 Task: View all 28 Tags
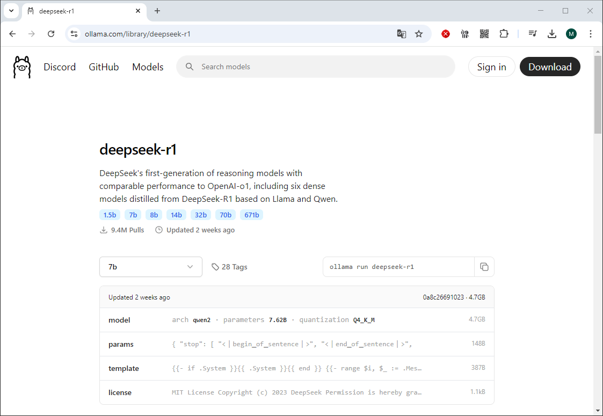(x=230, y=267)
